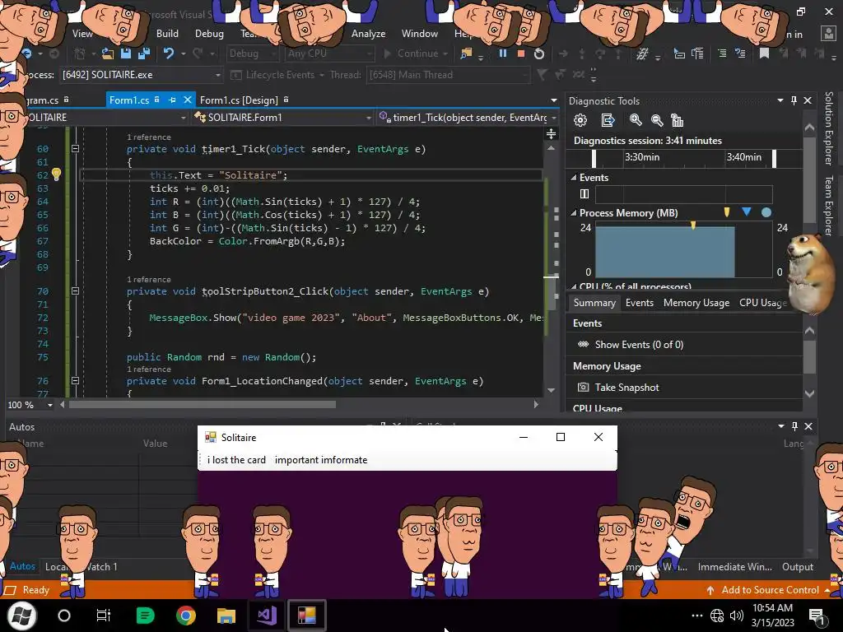This screenshot has width=843, height=632.
Task: Open file using the folder icon
Action: (108, 53)
